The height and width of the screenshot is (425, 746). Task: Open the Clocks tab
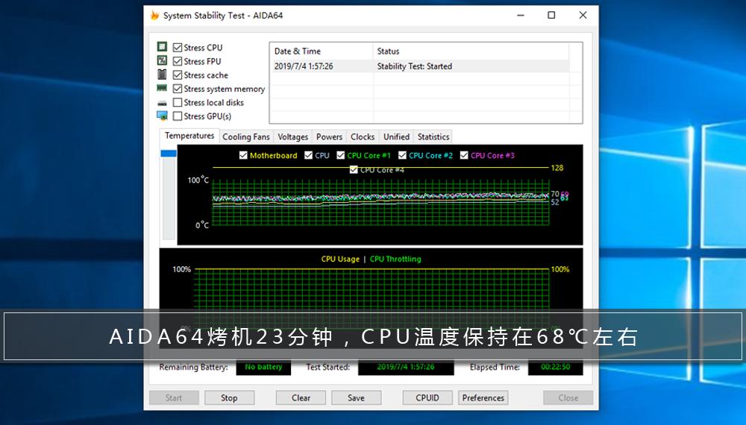coord(363,137)
